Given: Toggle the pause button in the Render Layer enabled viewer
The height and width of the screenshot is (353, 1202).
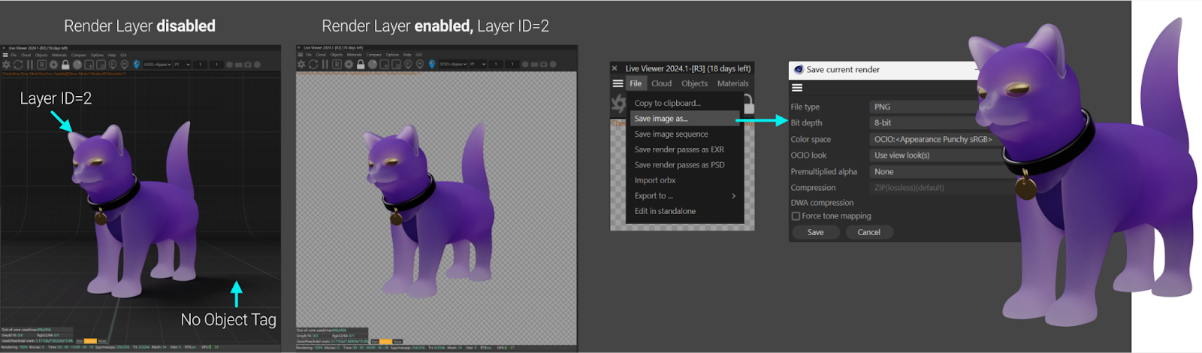Looking at the screenshot, I should coord(325,65).
